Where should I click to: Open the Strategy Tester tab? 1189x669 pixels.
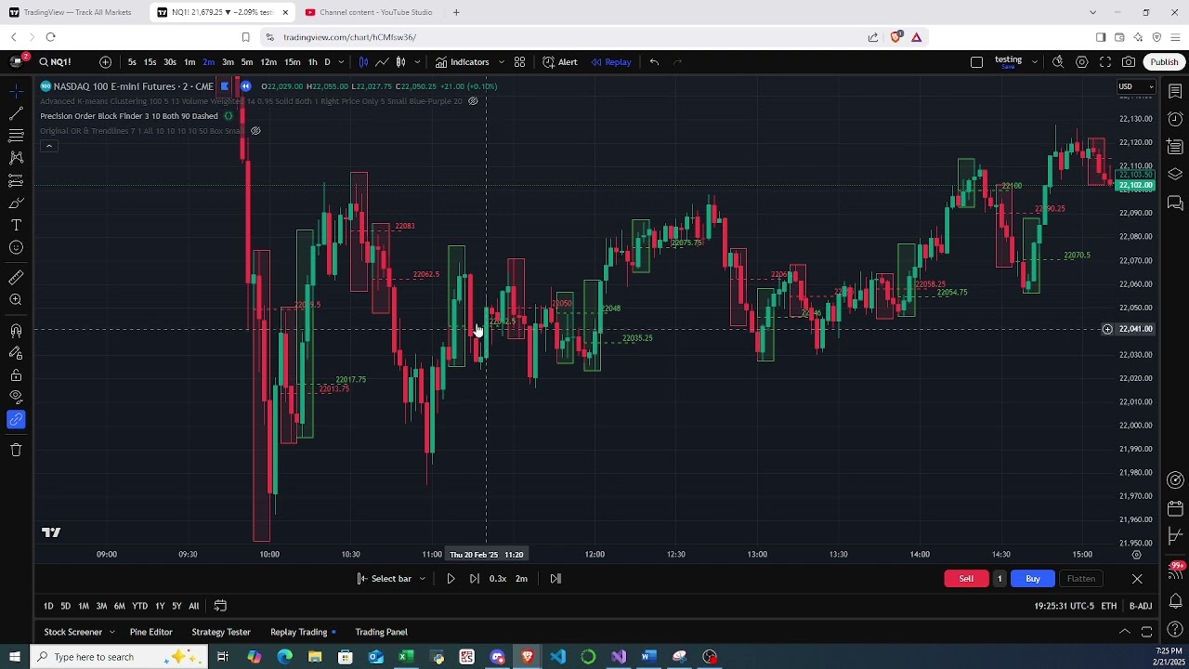click(x=221, y=632)
